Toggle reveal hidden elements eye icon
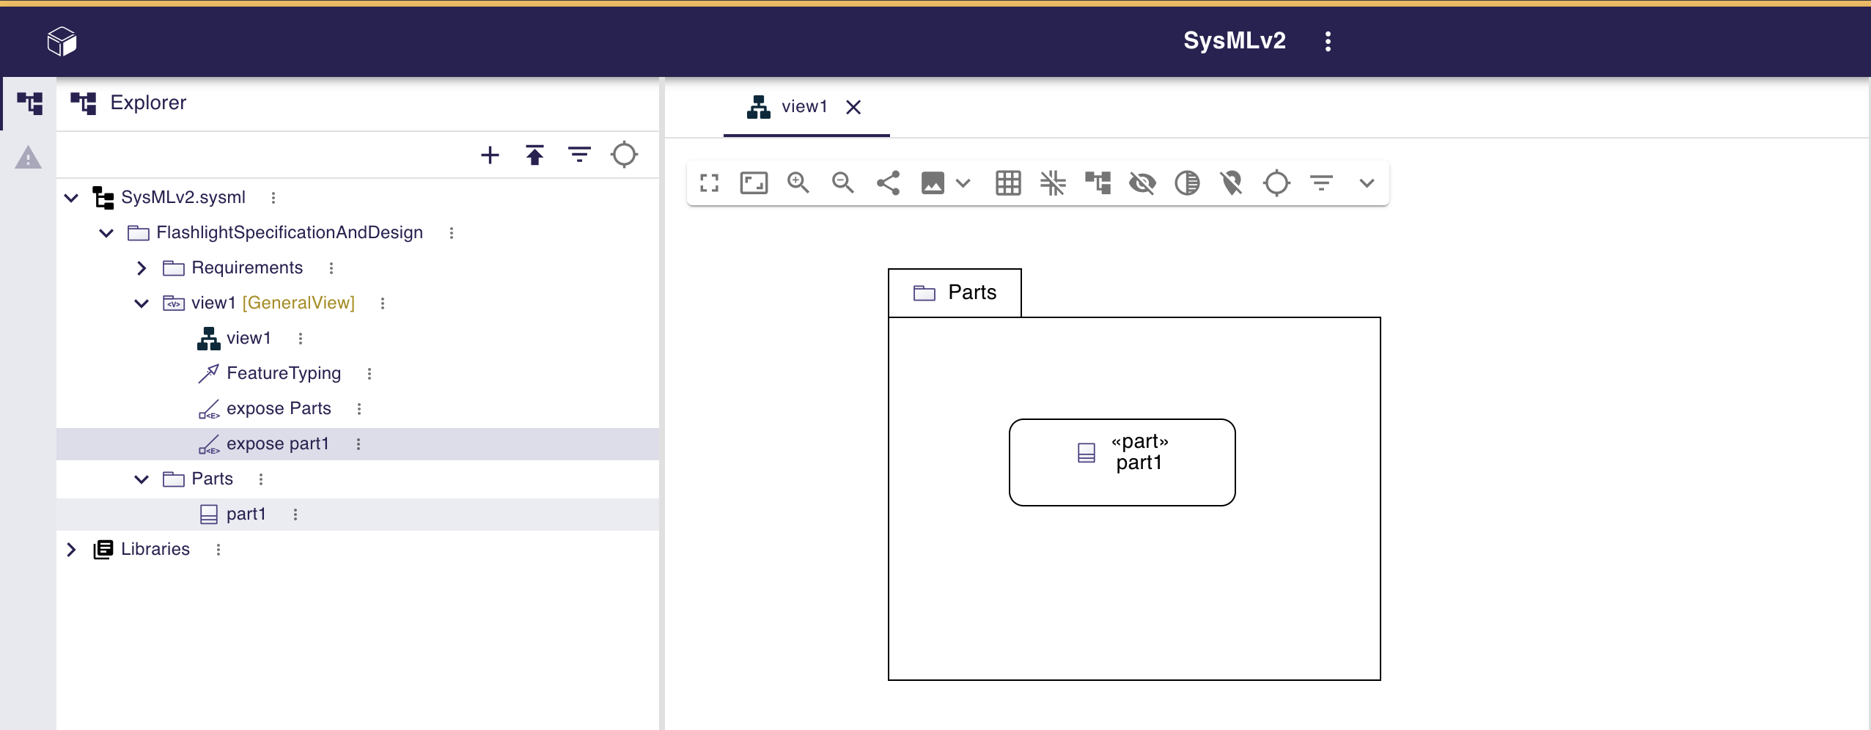This screenshot has height=730, width=1871. coord(1142,182)
